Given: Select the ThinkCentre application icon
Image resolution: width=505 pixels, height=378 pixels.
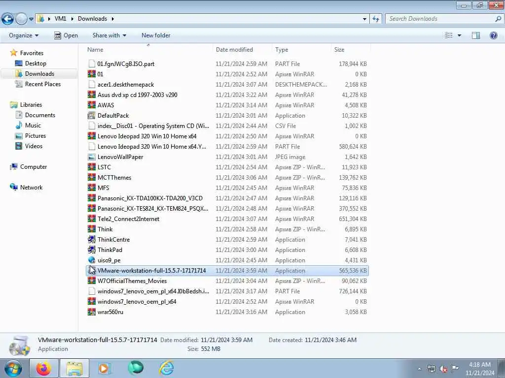Looking at the screenshot, I should (x=92, y=240).
